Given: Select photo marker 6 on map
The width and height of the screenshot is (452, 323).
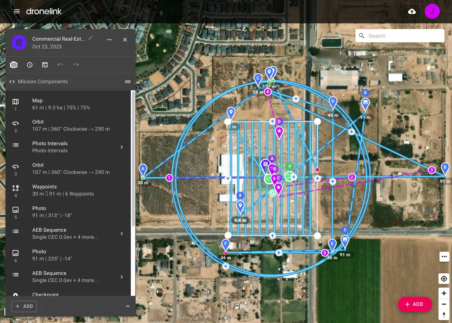Looking at the screenshot, I should 365,104.
